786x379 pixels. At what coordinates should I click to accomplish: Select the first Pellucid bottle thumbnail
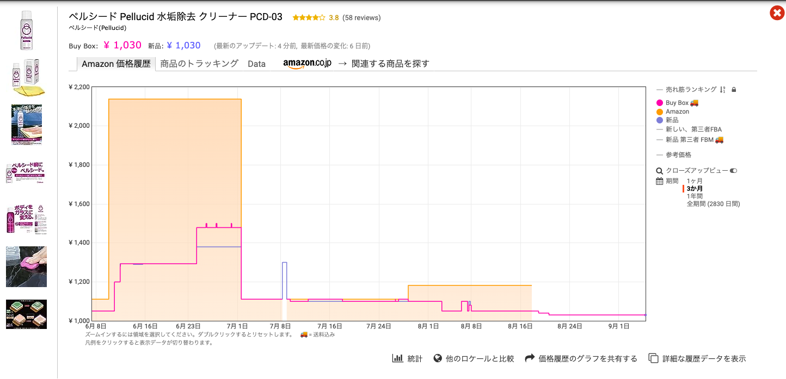coord(26,30)
